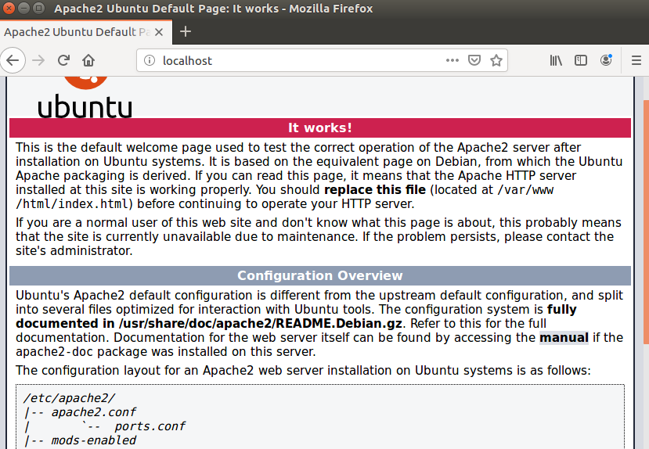Click '/usr/share/doc/apache2/README.Debian.gz' bold text
The image size is (649, 449).
coord(261,323)
